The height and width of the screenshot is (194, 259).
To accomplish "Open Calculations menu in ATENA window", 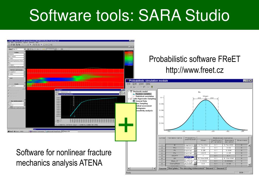I will [x=18, y=42].
